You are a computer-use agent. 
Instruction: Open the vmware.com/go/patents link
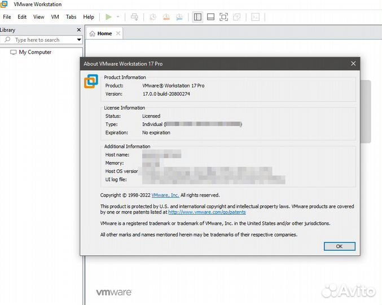coord(207,212)
